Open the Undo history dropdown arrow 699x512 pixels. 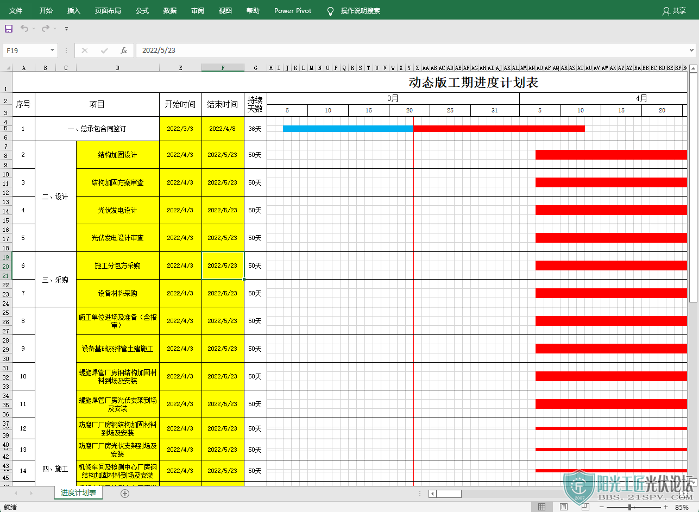tap(34, 28)
